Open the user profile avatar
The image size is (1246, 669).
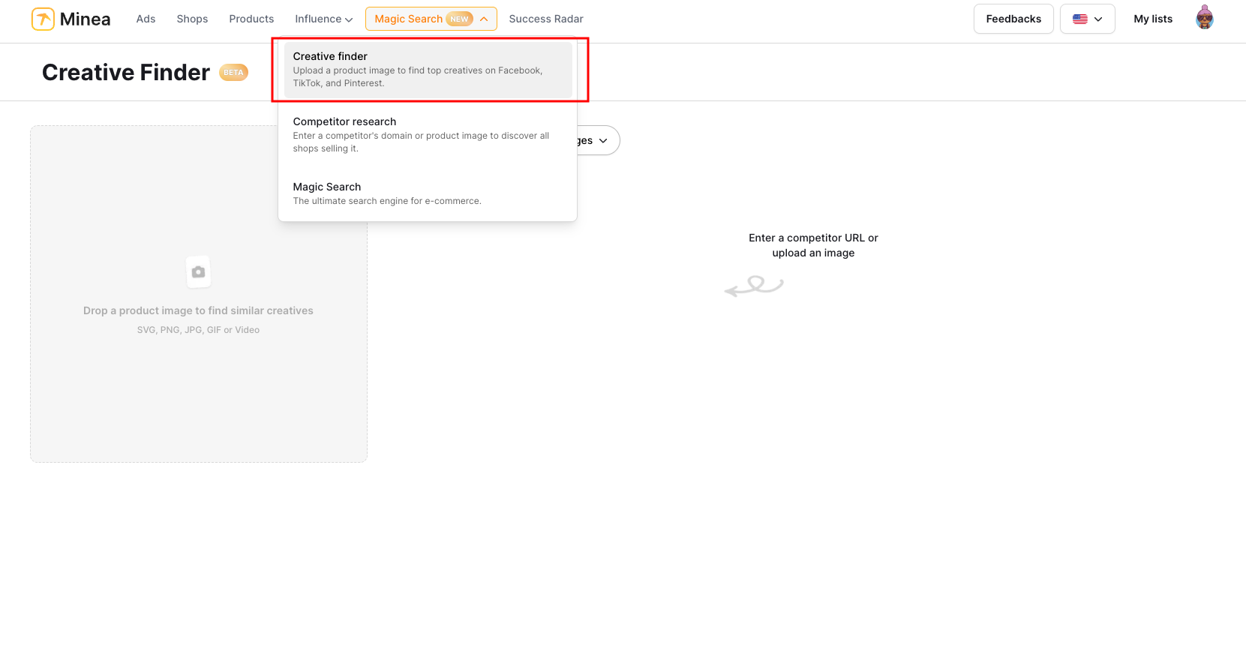click(1204, 18)
